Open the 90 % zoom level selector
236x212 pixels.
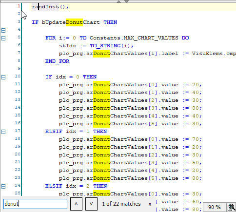point(215,207)
